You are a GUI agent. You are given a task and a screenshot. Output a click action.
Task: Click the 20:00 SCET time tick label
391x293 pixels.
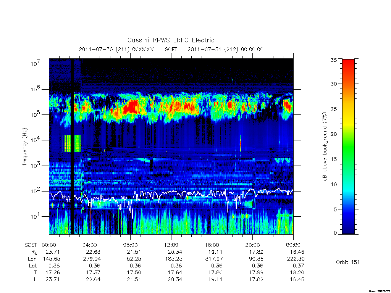click(252, 245)
